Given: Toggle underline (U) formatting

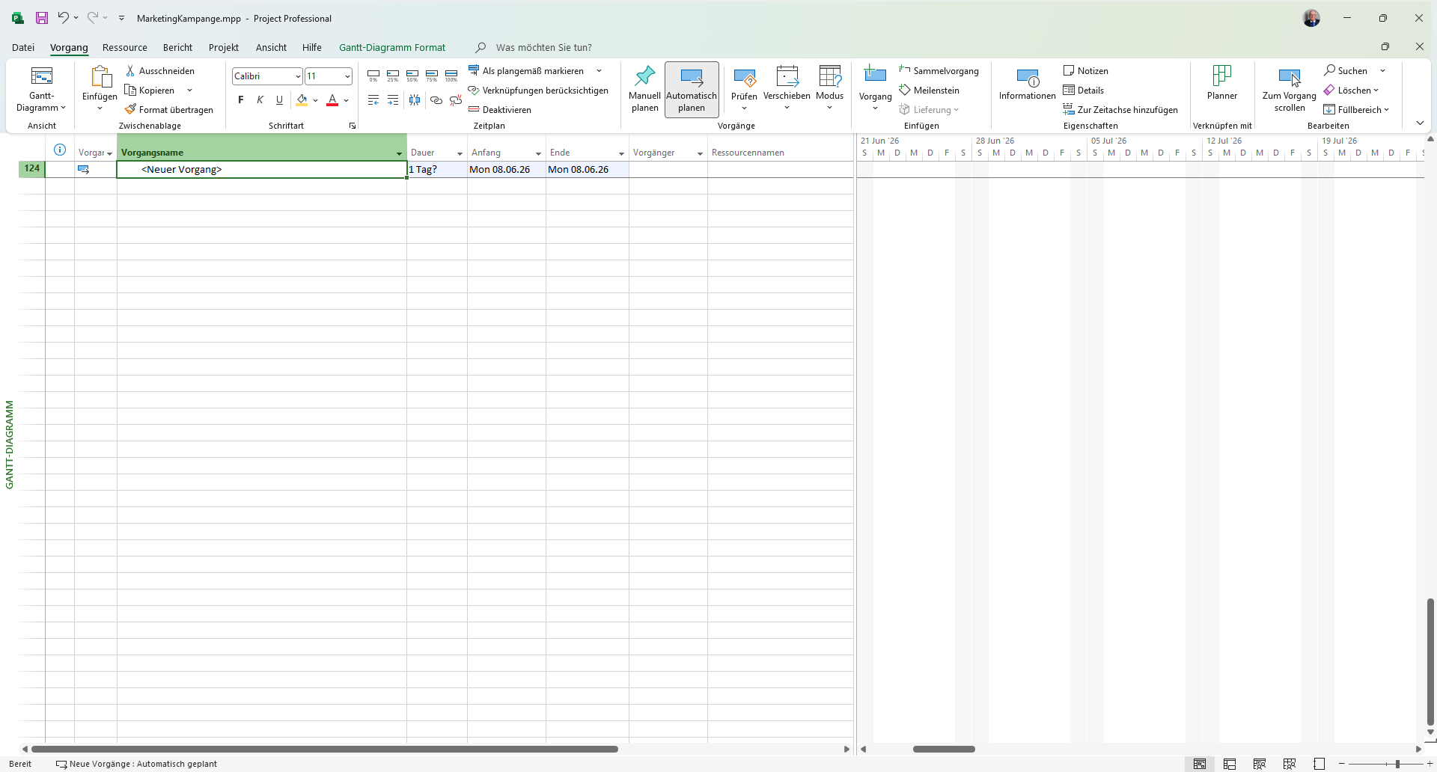Looking at the screenshot, I should [x=279, y=99].
